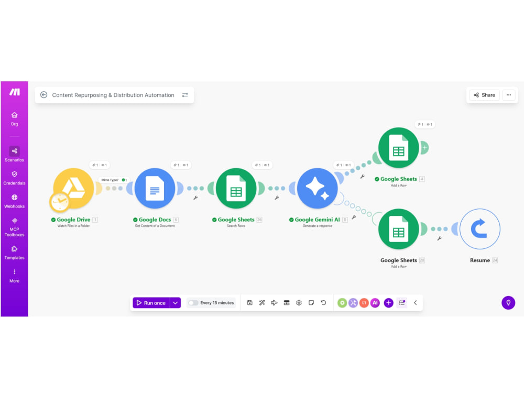Screen dimensions: 524x393
Task: Open scenario settings gear icon
Action: click(299, 303)
